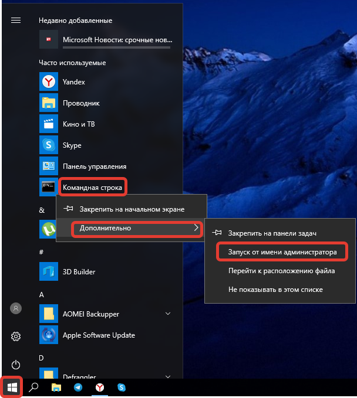Jump via the letter A group header
This screenshot has width=357, height=398.
[42, 294]
